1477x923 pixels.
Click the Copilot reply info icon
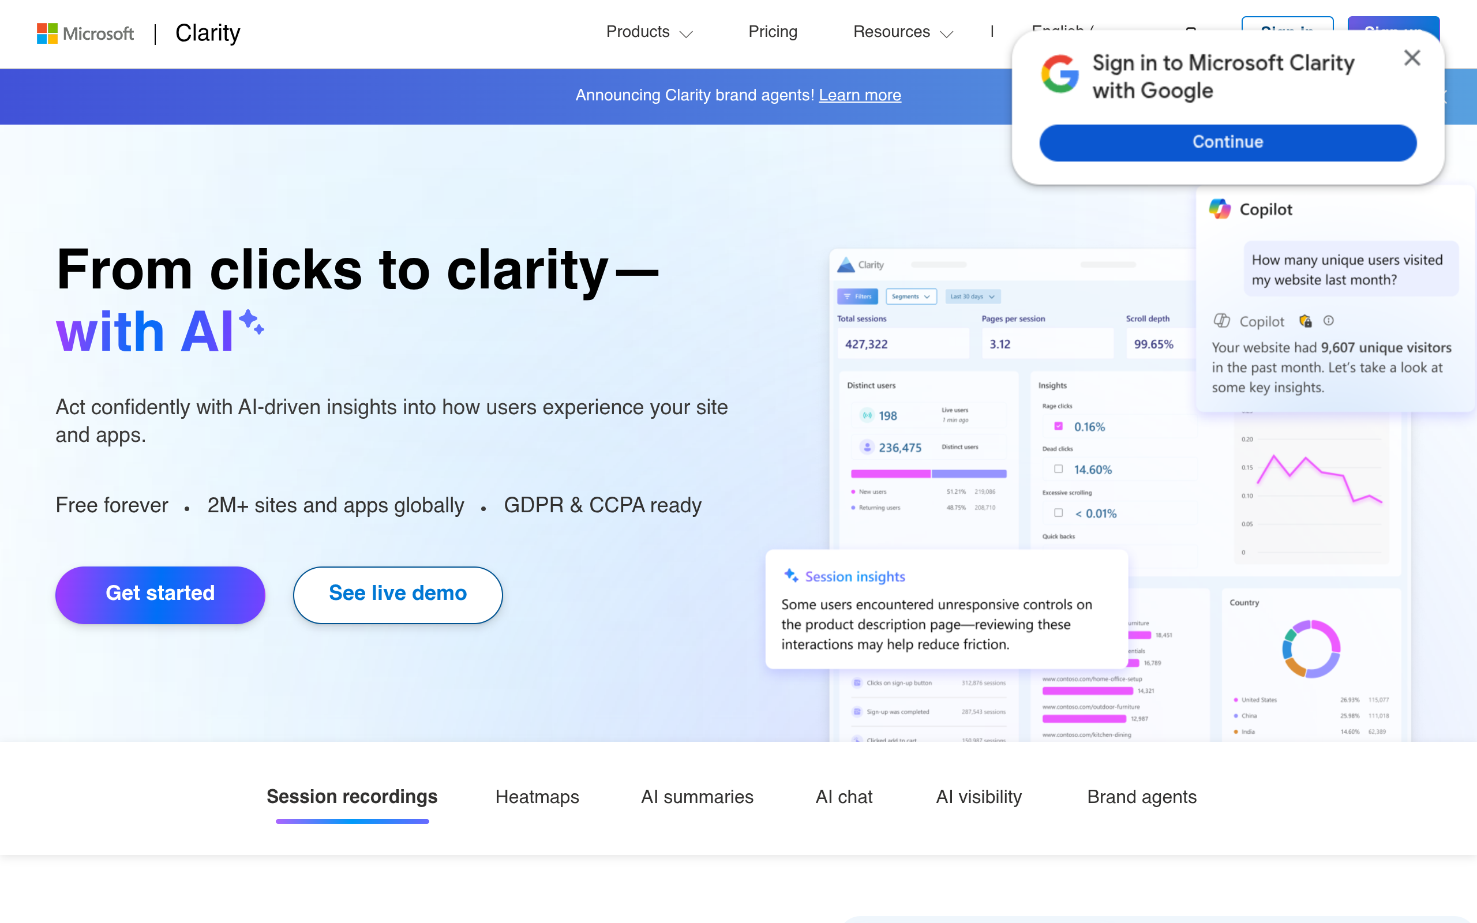tap(1329, 321)
